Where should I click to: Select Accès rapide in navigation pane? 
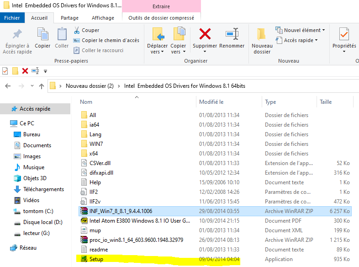tap(35, 109)
